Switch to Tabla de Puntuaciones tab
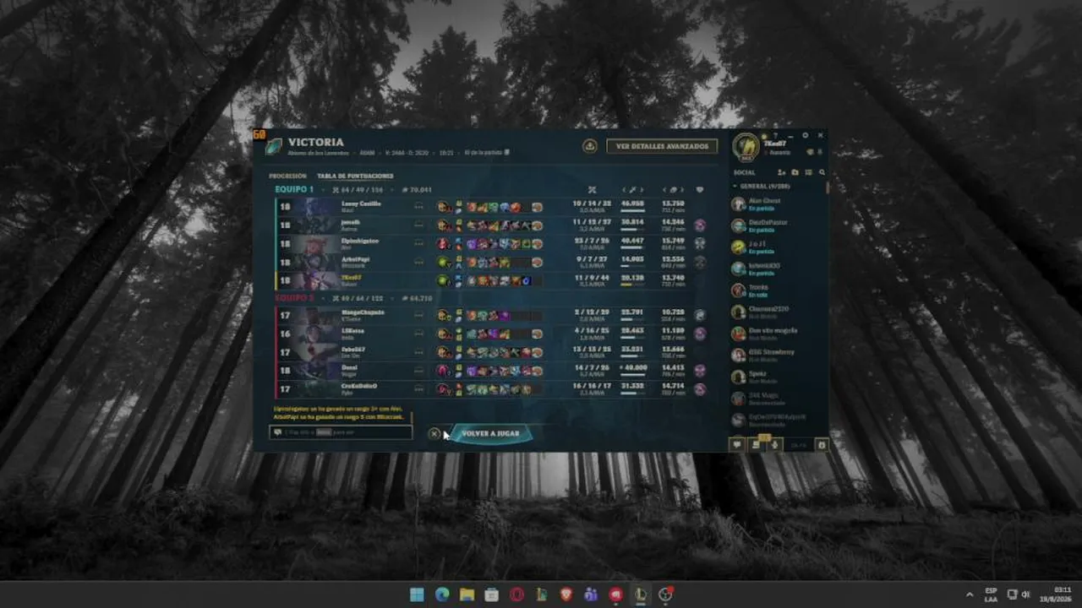This screenshot has height=608, width=1082. coord(355,176)
